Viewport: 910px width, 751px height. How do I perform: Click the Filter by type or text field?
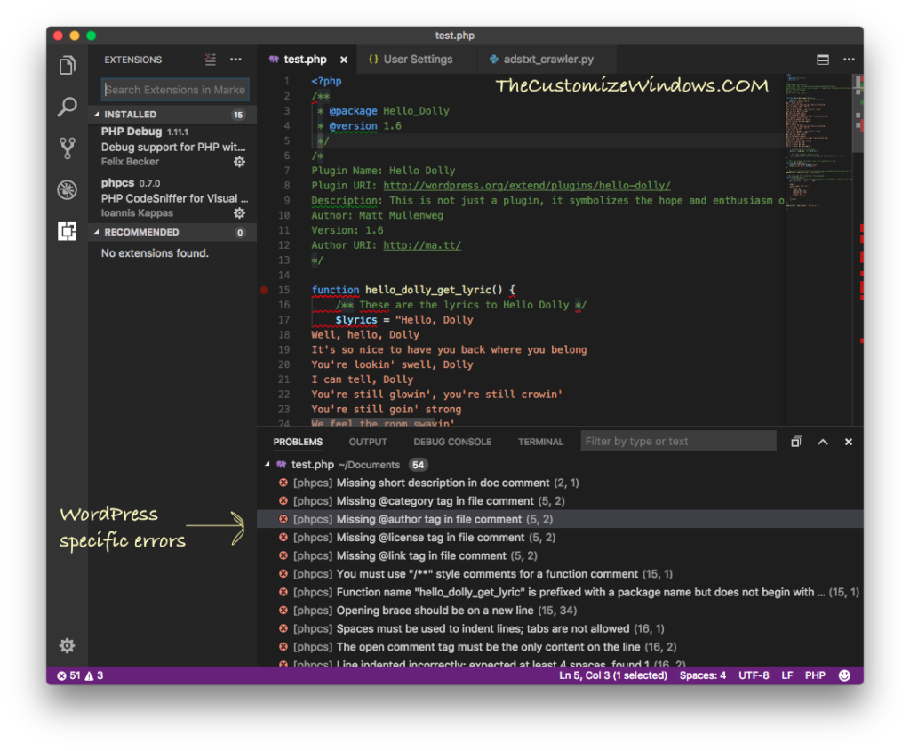pos(678,441)
